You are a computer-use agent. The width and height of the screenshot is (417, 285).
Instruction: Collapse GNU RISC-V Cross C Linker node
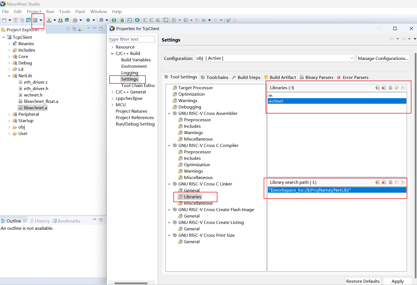[x=169, y=184]
